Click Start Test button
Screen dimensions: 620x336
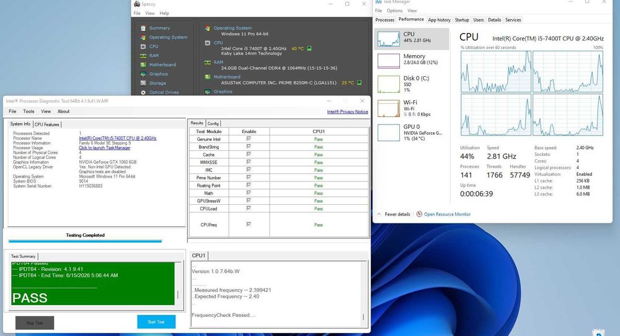click(x=156, y=322)
